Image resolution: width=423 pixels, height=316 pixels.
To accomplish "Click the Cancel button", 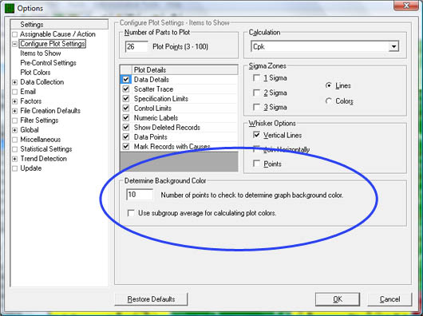I will click(x=389, y=299).
